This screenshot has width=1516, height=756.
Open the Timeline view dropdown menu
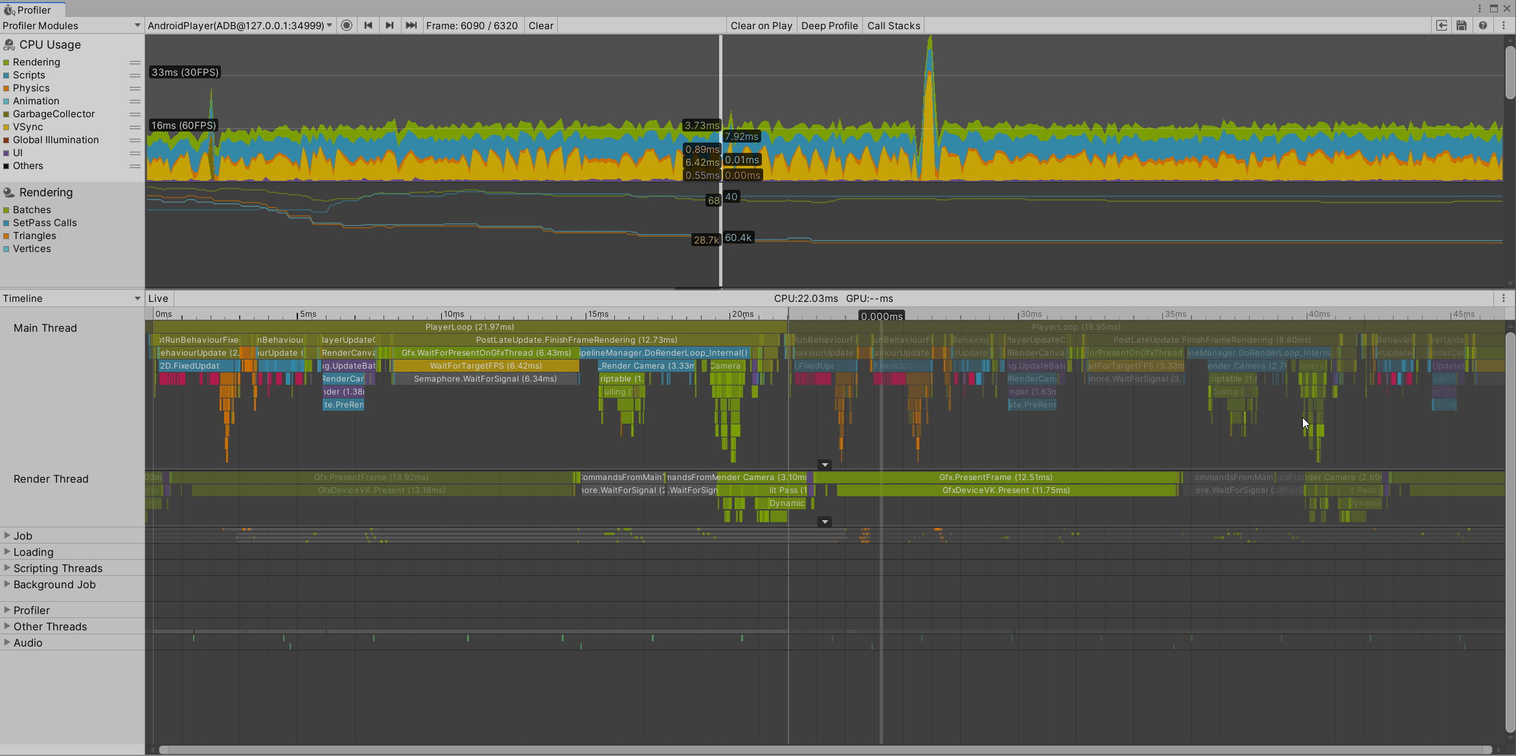pyautogui.click(x=71, y=298)
